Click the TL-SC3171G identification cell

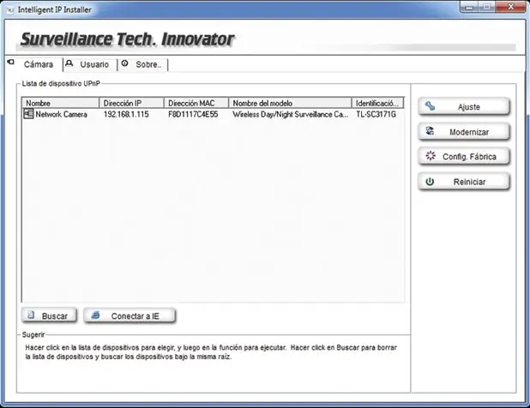tap(376, 115)
